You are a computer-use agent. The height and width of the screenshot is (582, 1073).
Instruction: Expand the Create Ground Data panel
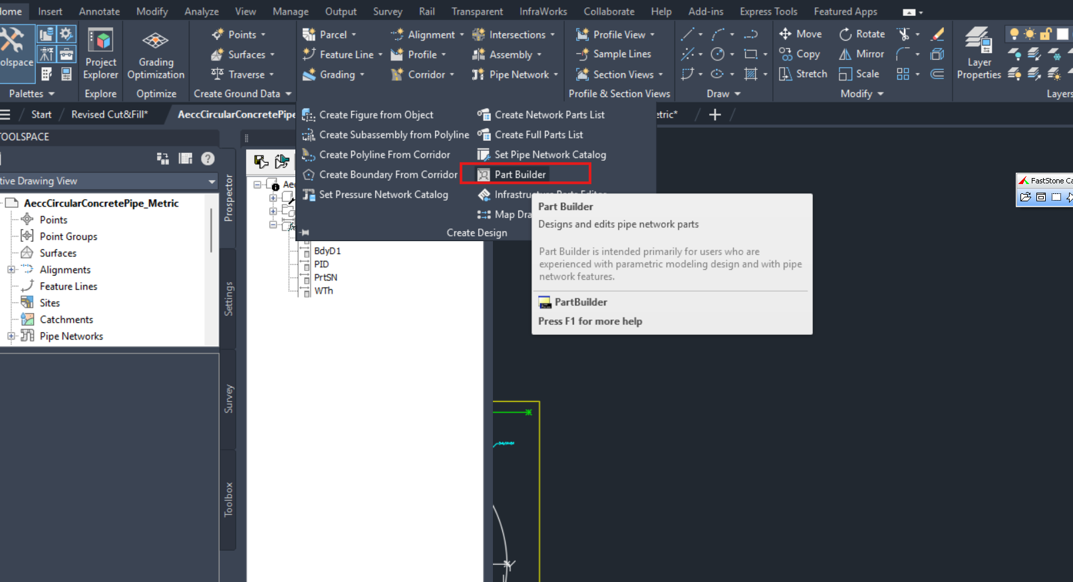click(x=243, y=94)
